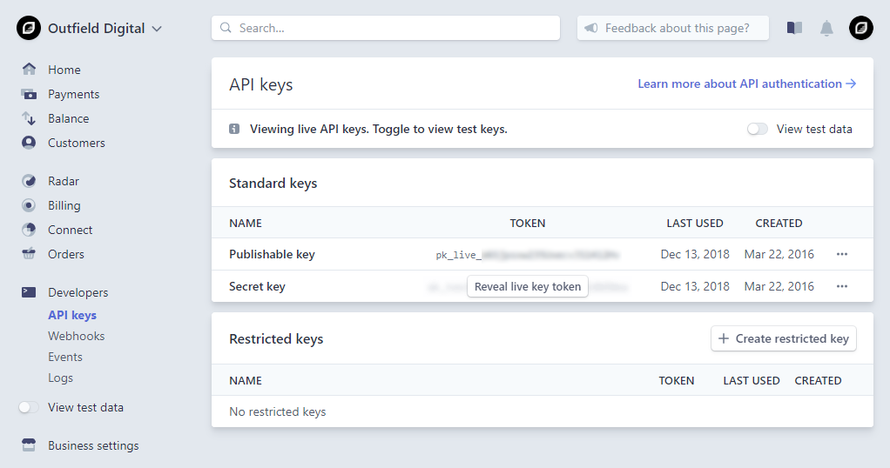Select API keys submenu item
890x468 pixels.
pos(72,316)
